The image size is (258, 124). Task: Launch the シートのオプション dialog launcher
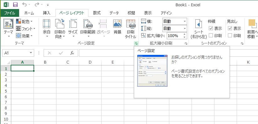tap(242, 43)
